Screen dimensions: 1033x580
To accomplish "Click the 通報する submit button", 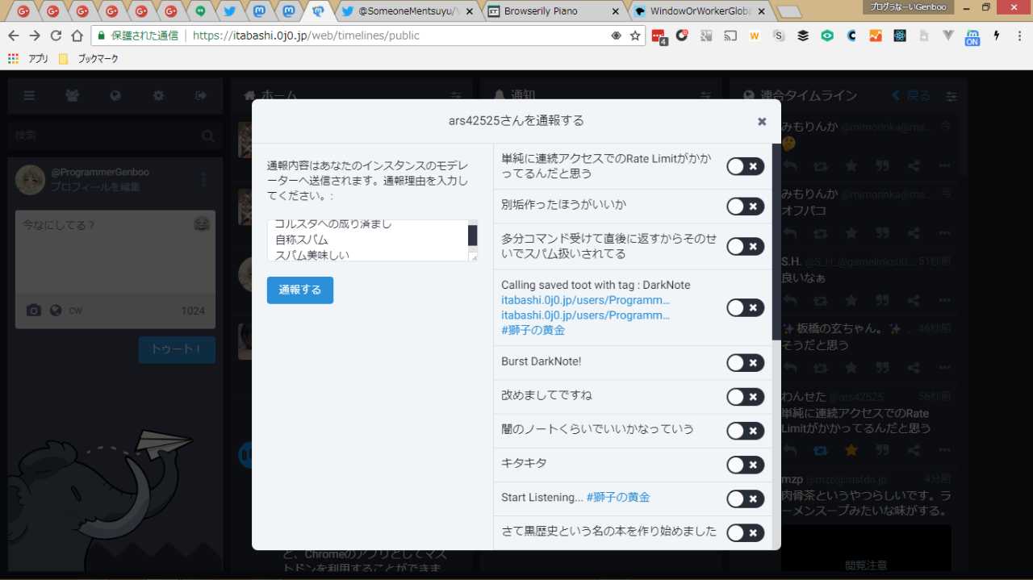I will pos(299,290).
